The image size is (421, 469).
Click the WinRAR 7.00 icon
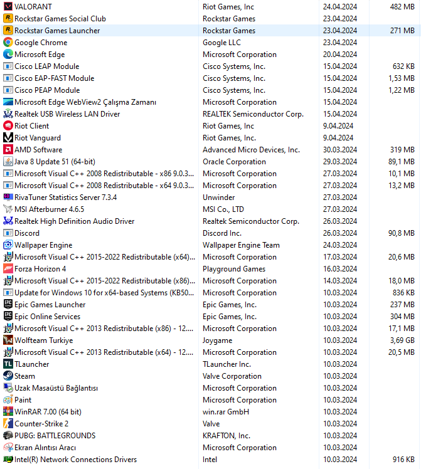pyautogui.click(x=8, y=411)
